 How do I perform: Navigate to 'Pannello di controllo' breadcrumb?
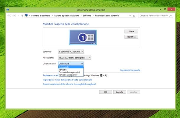[41, 16]
